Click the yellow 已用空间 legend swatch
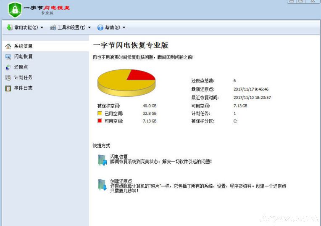 click(100, 113)
